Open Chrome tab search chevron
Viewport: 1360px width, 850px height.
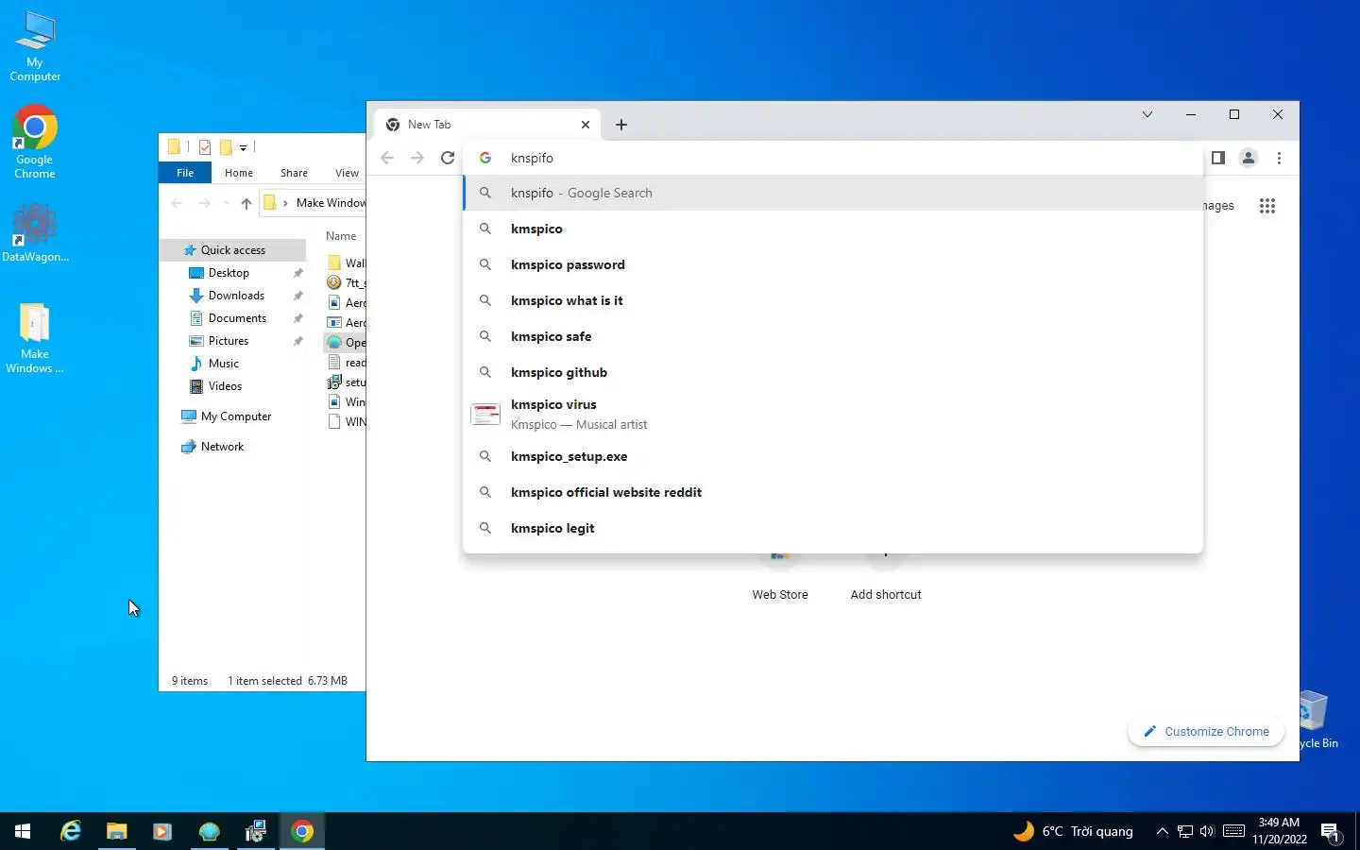(x=1147, y=114)
